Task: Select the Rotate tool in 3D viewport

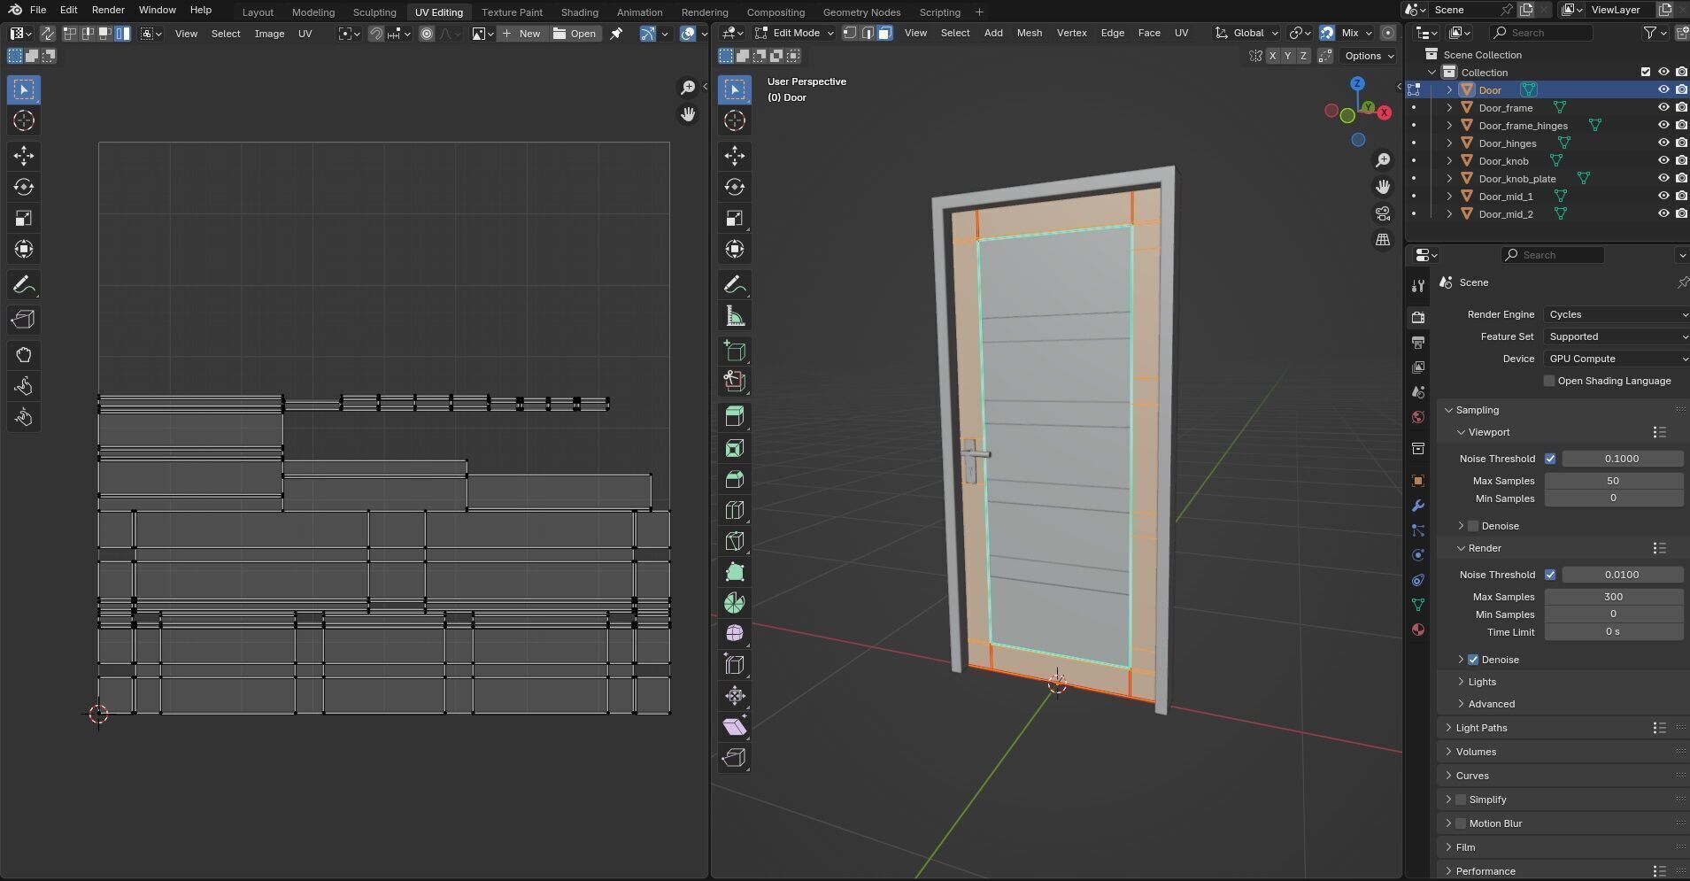Action: (x=734, y=187)
